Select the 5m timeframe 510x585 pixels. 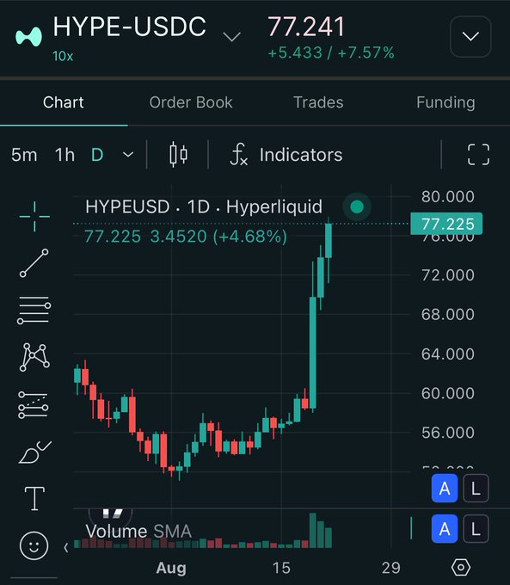24,155
